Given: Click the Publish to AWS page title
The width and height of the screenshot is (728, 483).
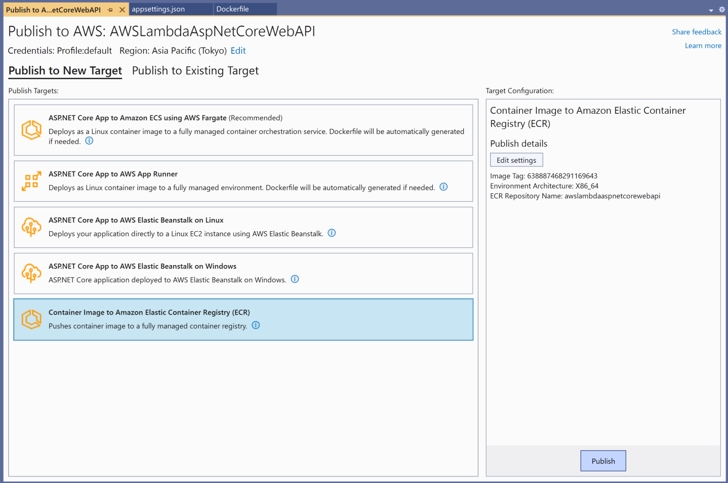Looking at the screenshot, I should (161, 31).
